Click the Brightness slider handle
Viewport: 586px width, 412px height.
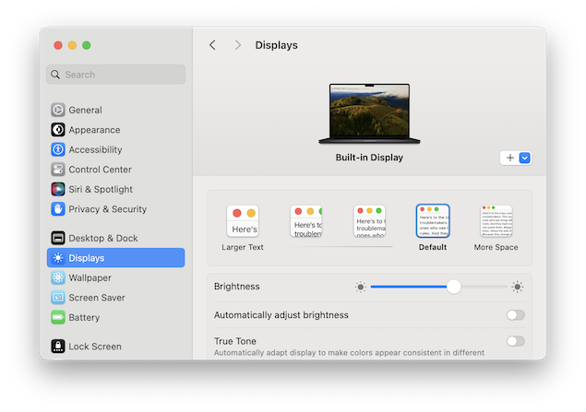click(x=453, y=287)
